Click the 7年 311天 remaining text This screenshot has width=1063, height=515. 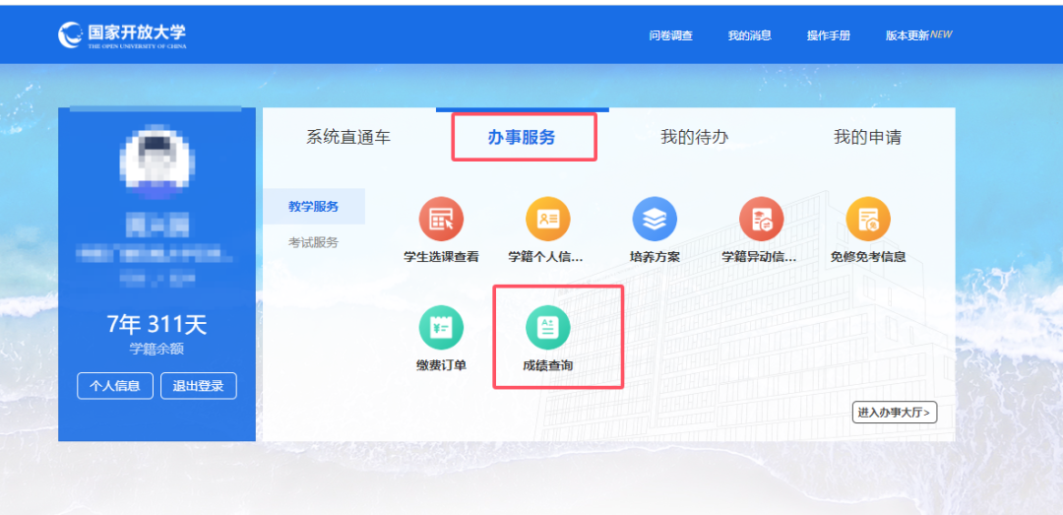[156, 325]
